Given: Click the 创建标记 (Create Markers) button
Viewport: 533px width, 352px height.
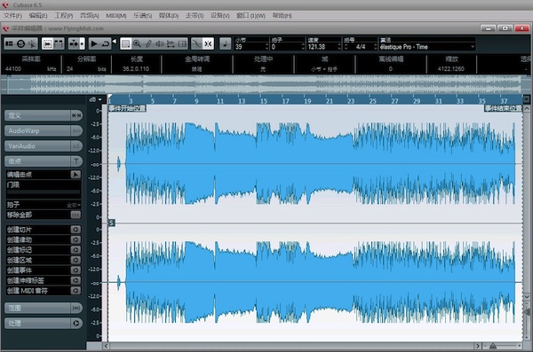Looking at the screenshot, I should 76,250.
